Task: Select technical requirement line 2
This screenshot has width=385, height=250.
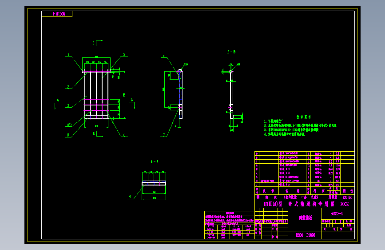Action: tap(301, 125)
